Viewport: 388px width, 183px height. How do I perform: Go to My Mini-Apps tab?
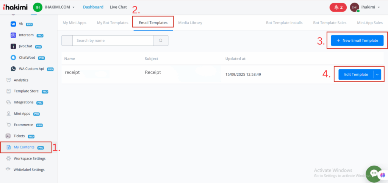pos(74,23)
